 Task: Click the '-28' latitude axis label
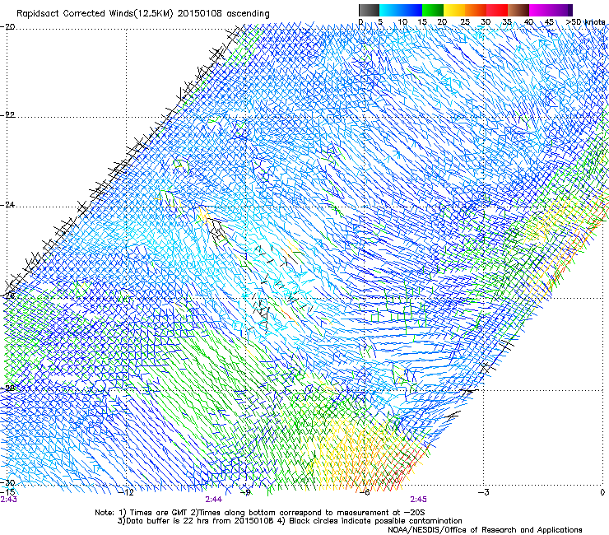(x=7, y=388)
